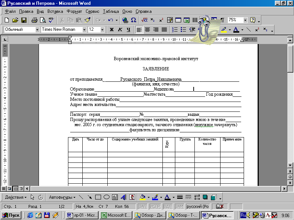Print the document via printer icon
294x220 pixels.
pos(34,20)
